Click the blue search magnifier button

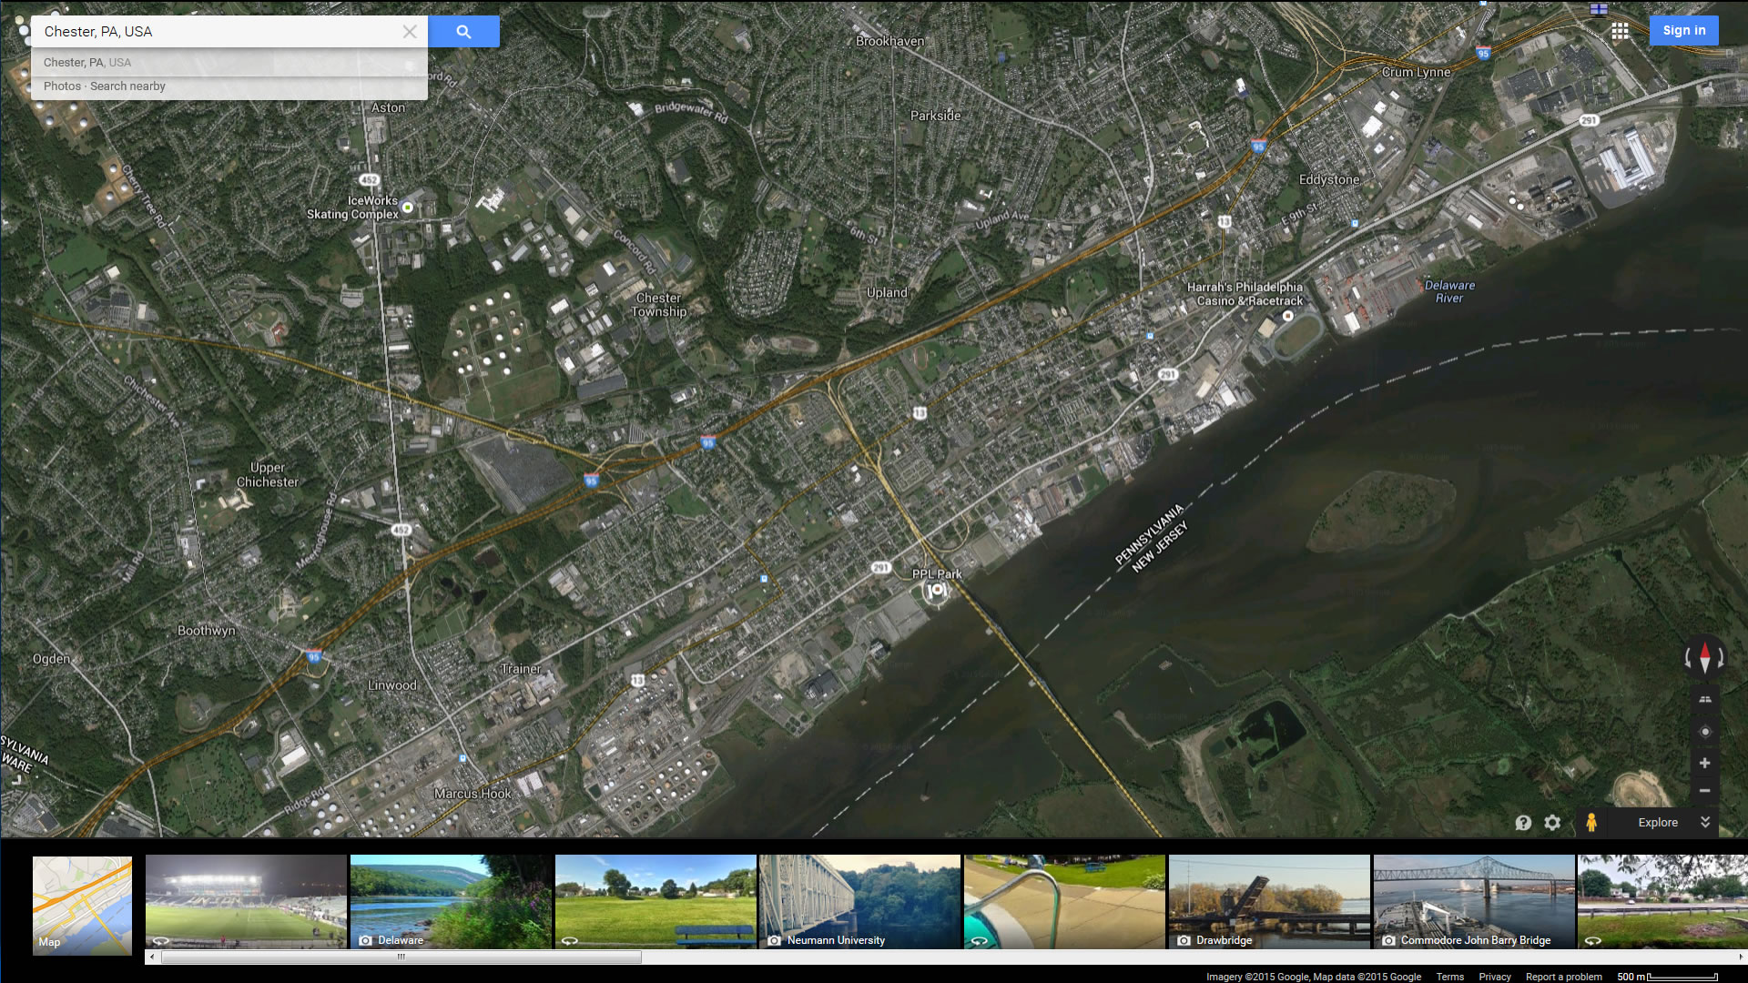pos(463,32)
